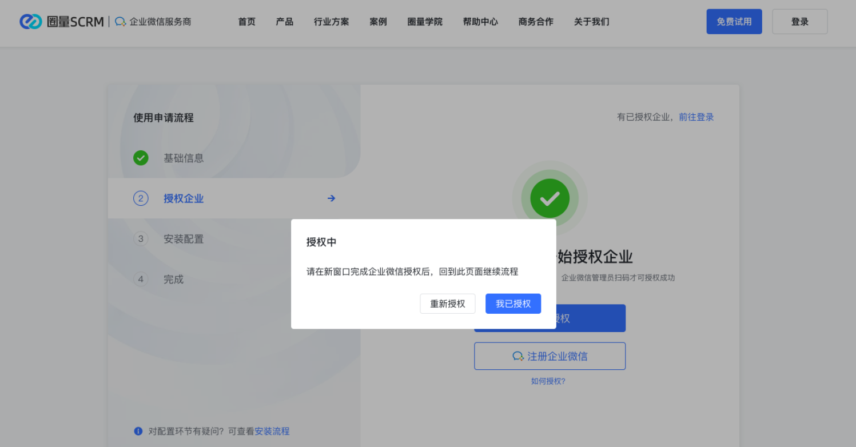Screen dimensions: 856x447
Task: Go to 帮助中心 in navigation
Action: tap(480, 22)
